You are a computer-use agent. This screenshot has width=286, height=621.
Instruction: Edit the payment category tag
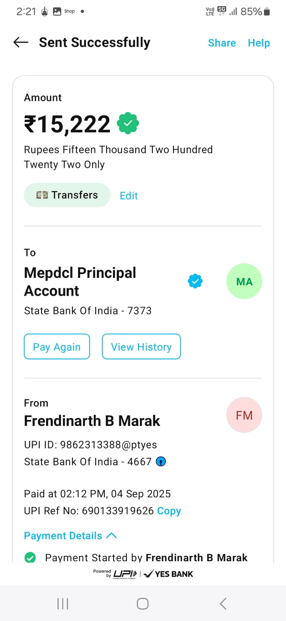pyautogui.click(x=129, y=196)
